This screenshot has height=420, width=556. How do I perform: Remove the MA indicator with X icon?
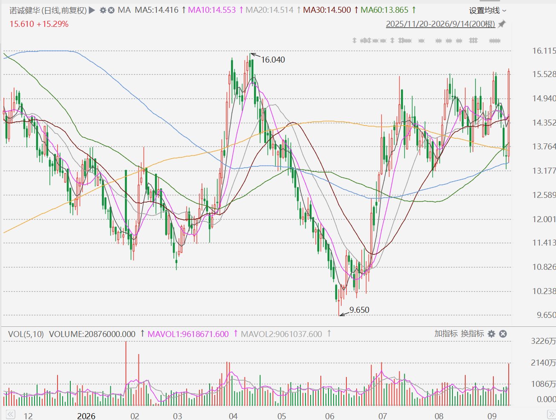click(111, 10)
